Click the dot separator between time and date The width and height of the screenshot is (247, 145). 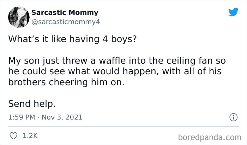point(39,117)
